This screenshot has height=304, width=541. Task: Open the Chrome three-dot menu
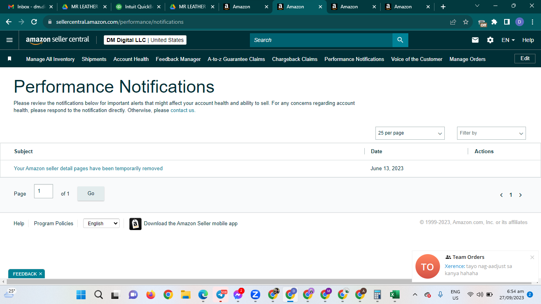coord(532,22)
